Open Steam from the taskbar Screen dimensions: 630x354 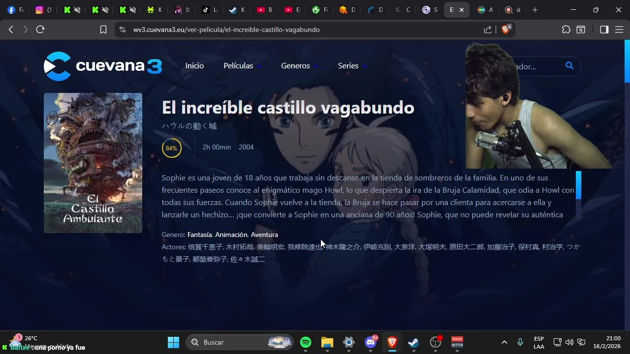pos(414,342)
